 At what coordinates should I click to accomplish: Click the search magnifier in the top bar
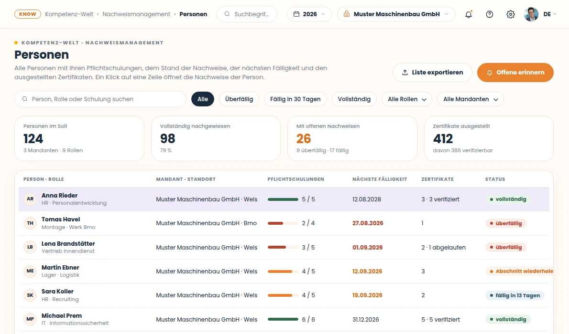tap(227, 14)
